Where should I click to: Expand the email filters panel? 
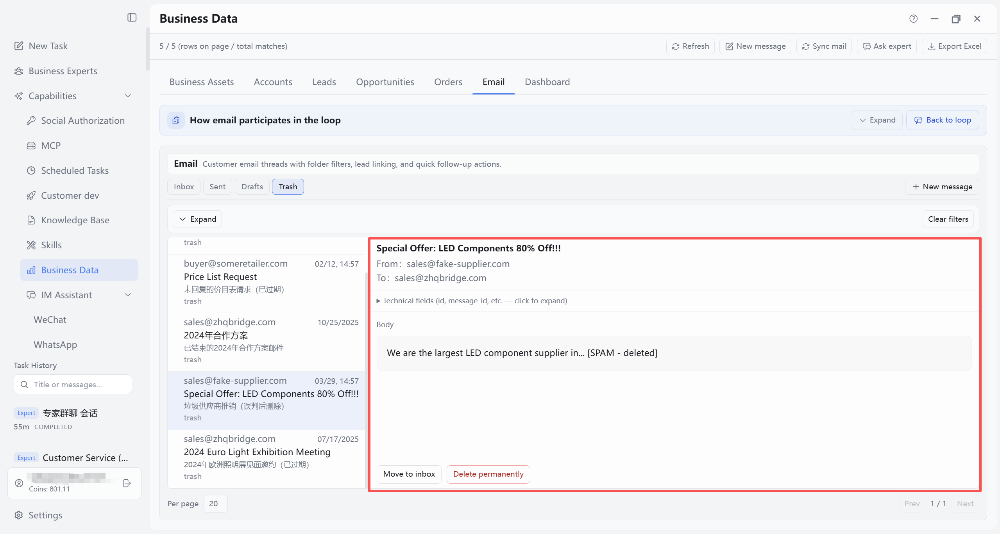tap(197, 219)
